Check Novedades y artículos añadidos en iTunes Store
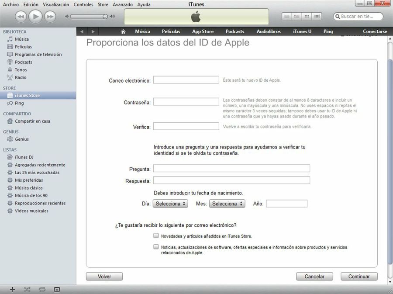Image resolution: width=393 pixels, height=294 pixels. click(x=156, y=235)
